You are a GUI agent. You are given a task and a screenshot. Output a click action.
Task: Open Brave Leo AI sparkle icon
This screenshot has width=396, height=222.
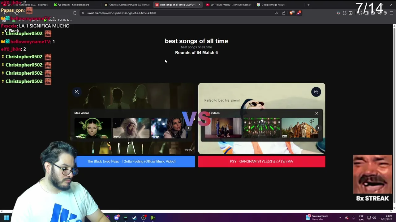(x=379, y=13)
